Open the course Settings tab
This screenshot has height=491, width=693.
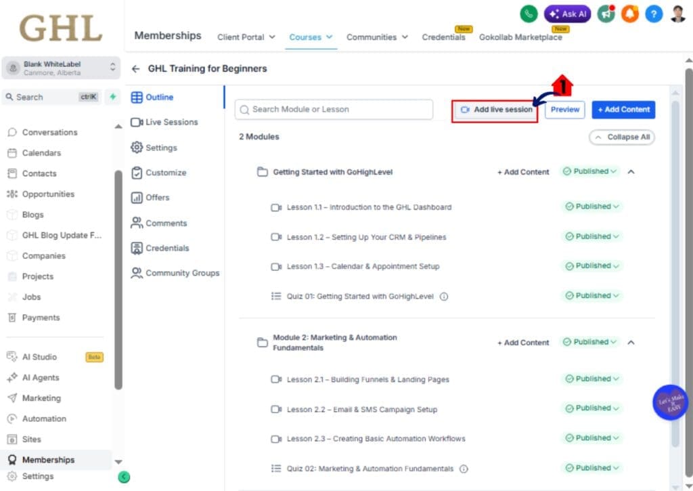tap(154, 148)
